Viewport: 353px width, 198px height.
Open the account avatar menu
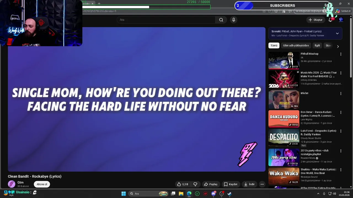coord(341,20)
